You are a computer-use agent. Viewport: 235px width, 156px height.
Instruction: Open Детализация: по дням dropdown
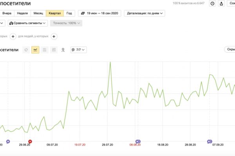pos(145,13)
